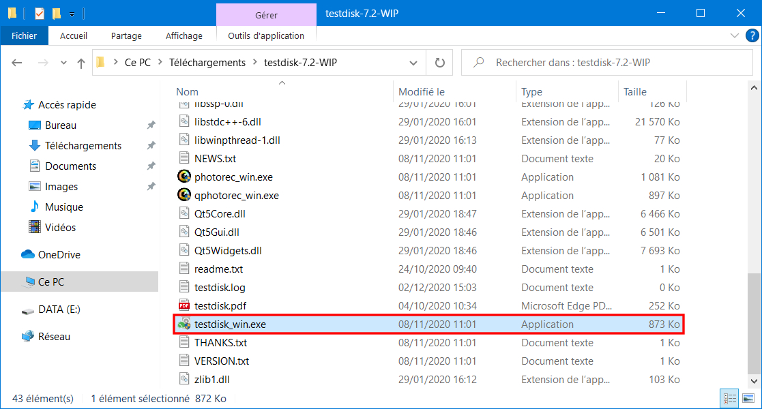762x409 pixels.
Task: Click the Téléchargements download arrow icon
Action: pyautogui.click(x=35, y=146)
